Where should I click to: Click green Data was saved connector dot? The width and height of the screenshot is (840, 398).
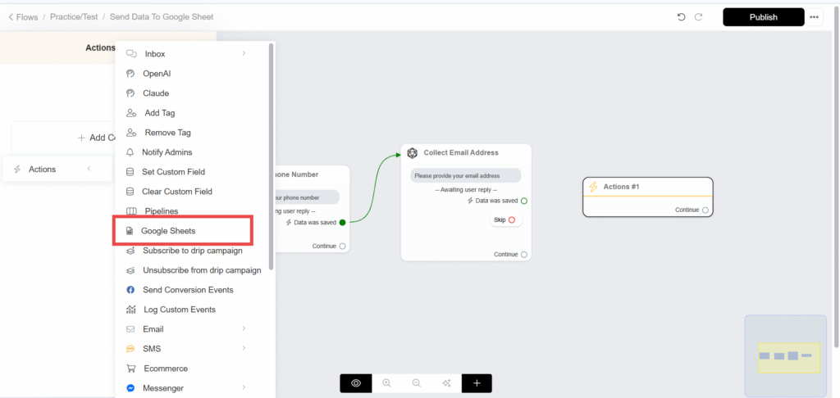tap(342, 222)
